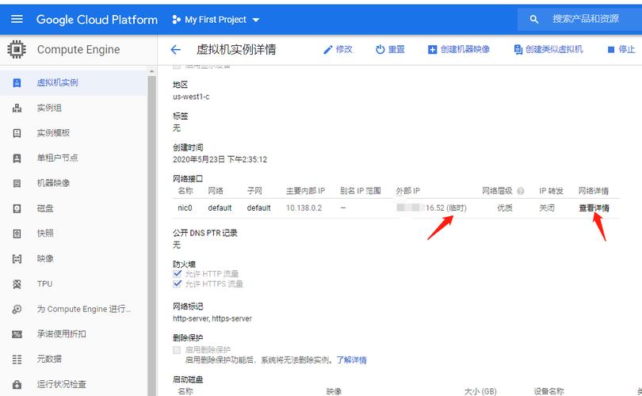Click the search magnifier icon

point(534,19)
